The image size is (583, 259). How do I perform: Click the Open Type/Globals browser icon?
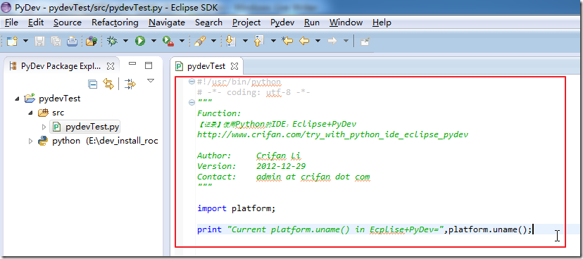pyautogui.click(x=92, y=41)
